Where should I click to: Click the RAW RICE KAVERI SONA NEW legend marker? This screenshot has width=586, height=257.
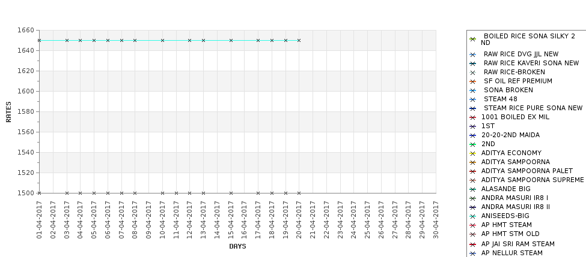coord(473,64)
